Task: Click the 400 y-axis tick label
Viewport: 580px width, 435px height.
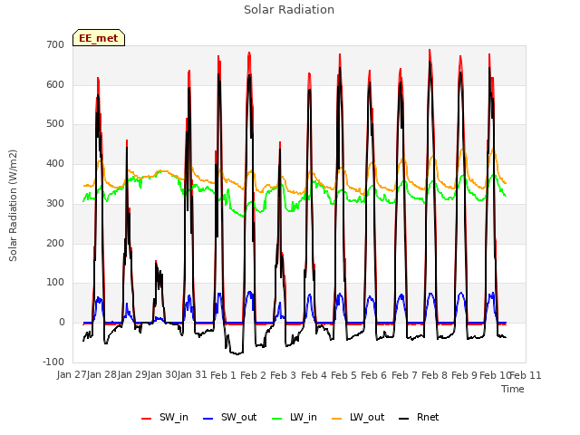Action: tap(55, 163)
